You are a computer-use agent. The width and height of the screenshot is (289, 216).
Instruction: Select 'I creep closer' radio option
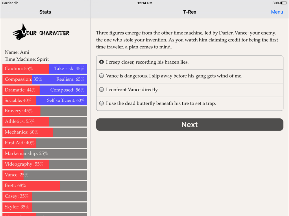coord(190,62)
